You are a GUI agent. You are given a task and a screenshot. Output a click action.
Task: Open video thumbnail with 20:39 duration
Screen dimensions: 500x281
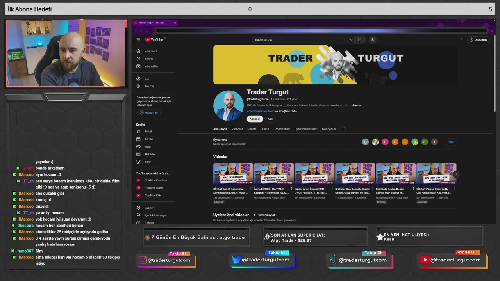[355, 174]
